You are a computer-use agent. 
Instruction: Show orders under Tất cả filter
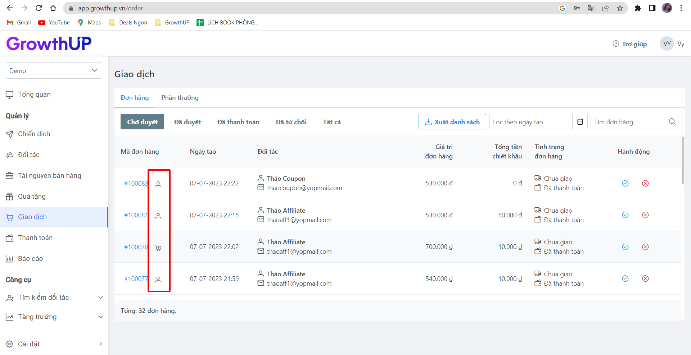(x=331, y=122)
